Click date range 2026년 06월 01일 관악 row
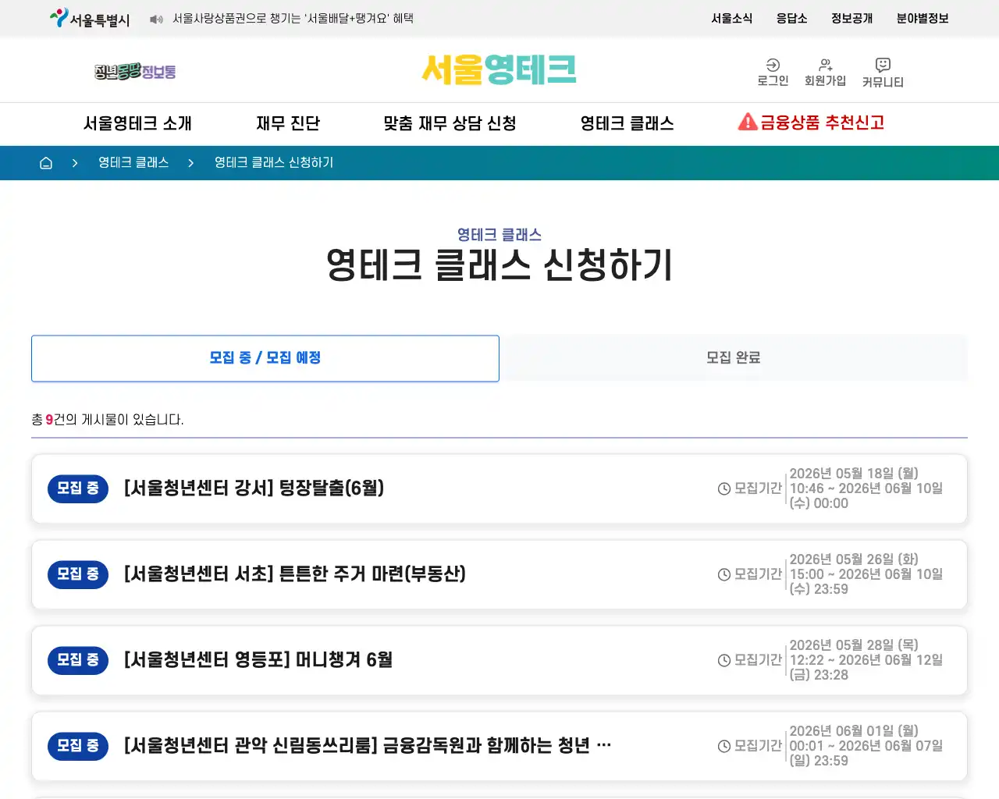The height and width of the screenshot is (799, 999). pos(866,746)
